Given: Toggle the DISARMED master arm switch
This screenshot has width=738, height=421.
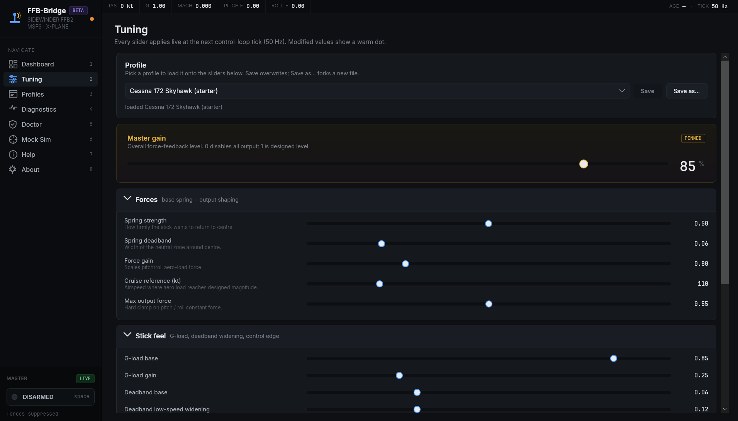Looking at the screenshot, I should tap(50, 397).
